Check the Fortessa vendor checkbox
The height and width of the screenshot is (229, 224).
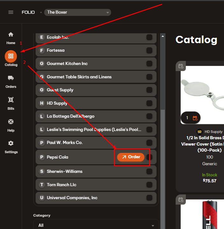pyautogui.click(x=149, y=50)
